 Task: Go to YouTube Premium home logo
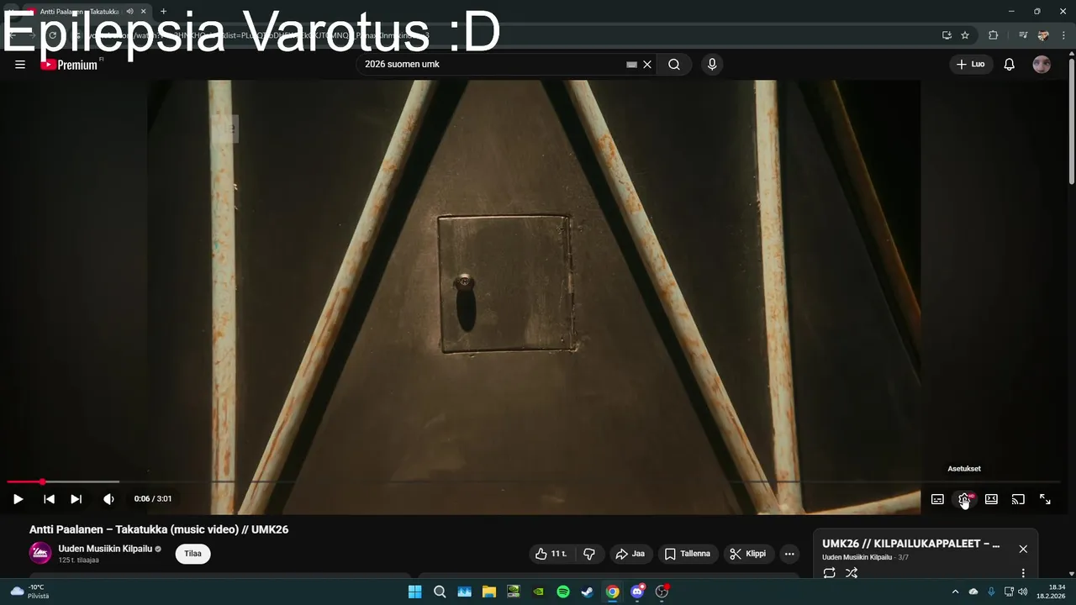point(70,65)
